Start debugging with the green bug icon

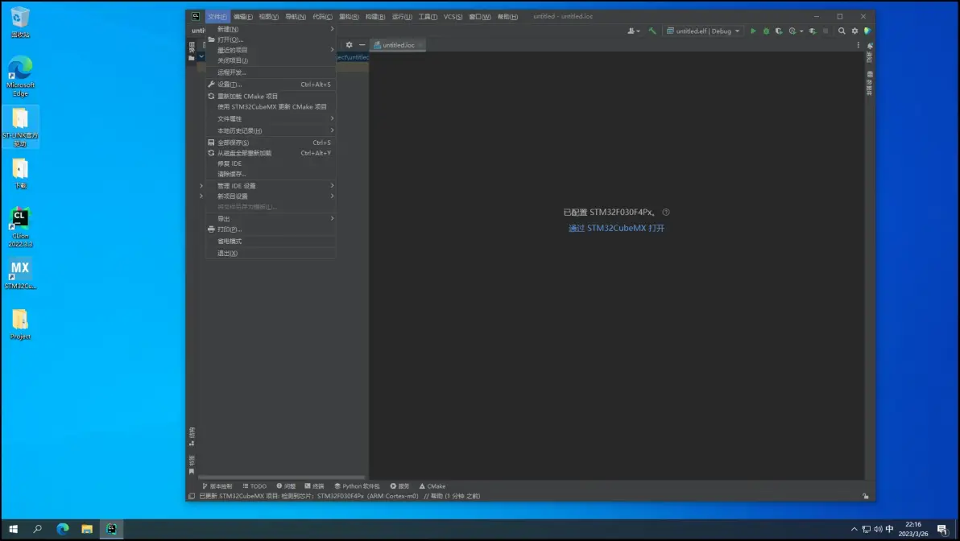[766, 31]
